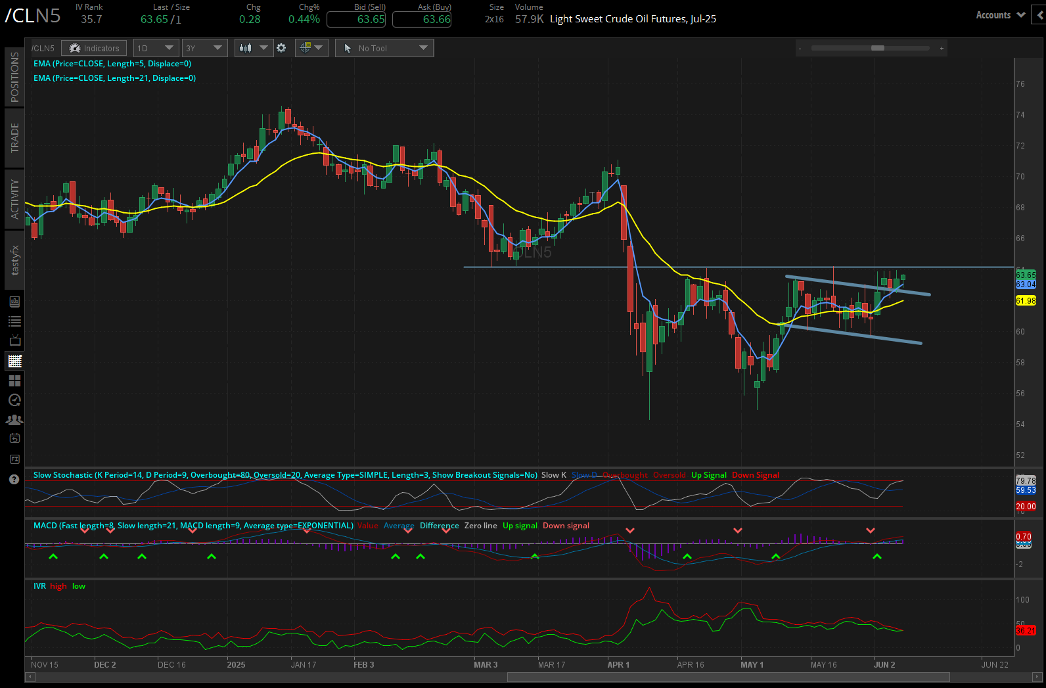This screenshot has height=688, width=1046.
Task: Click the APR 1 date axis label
Action: (618, 664)
